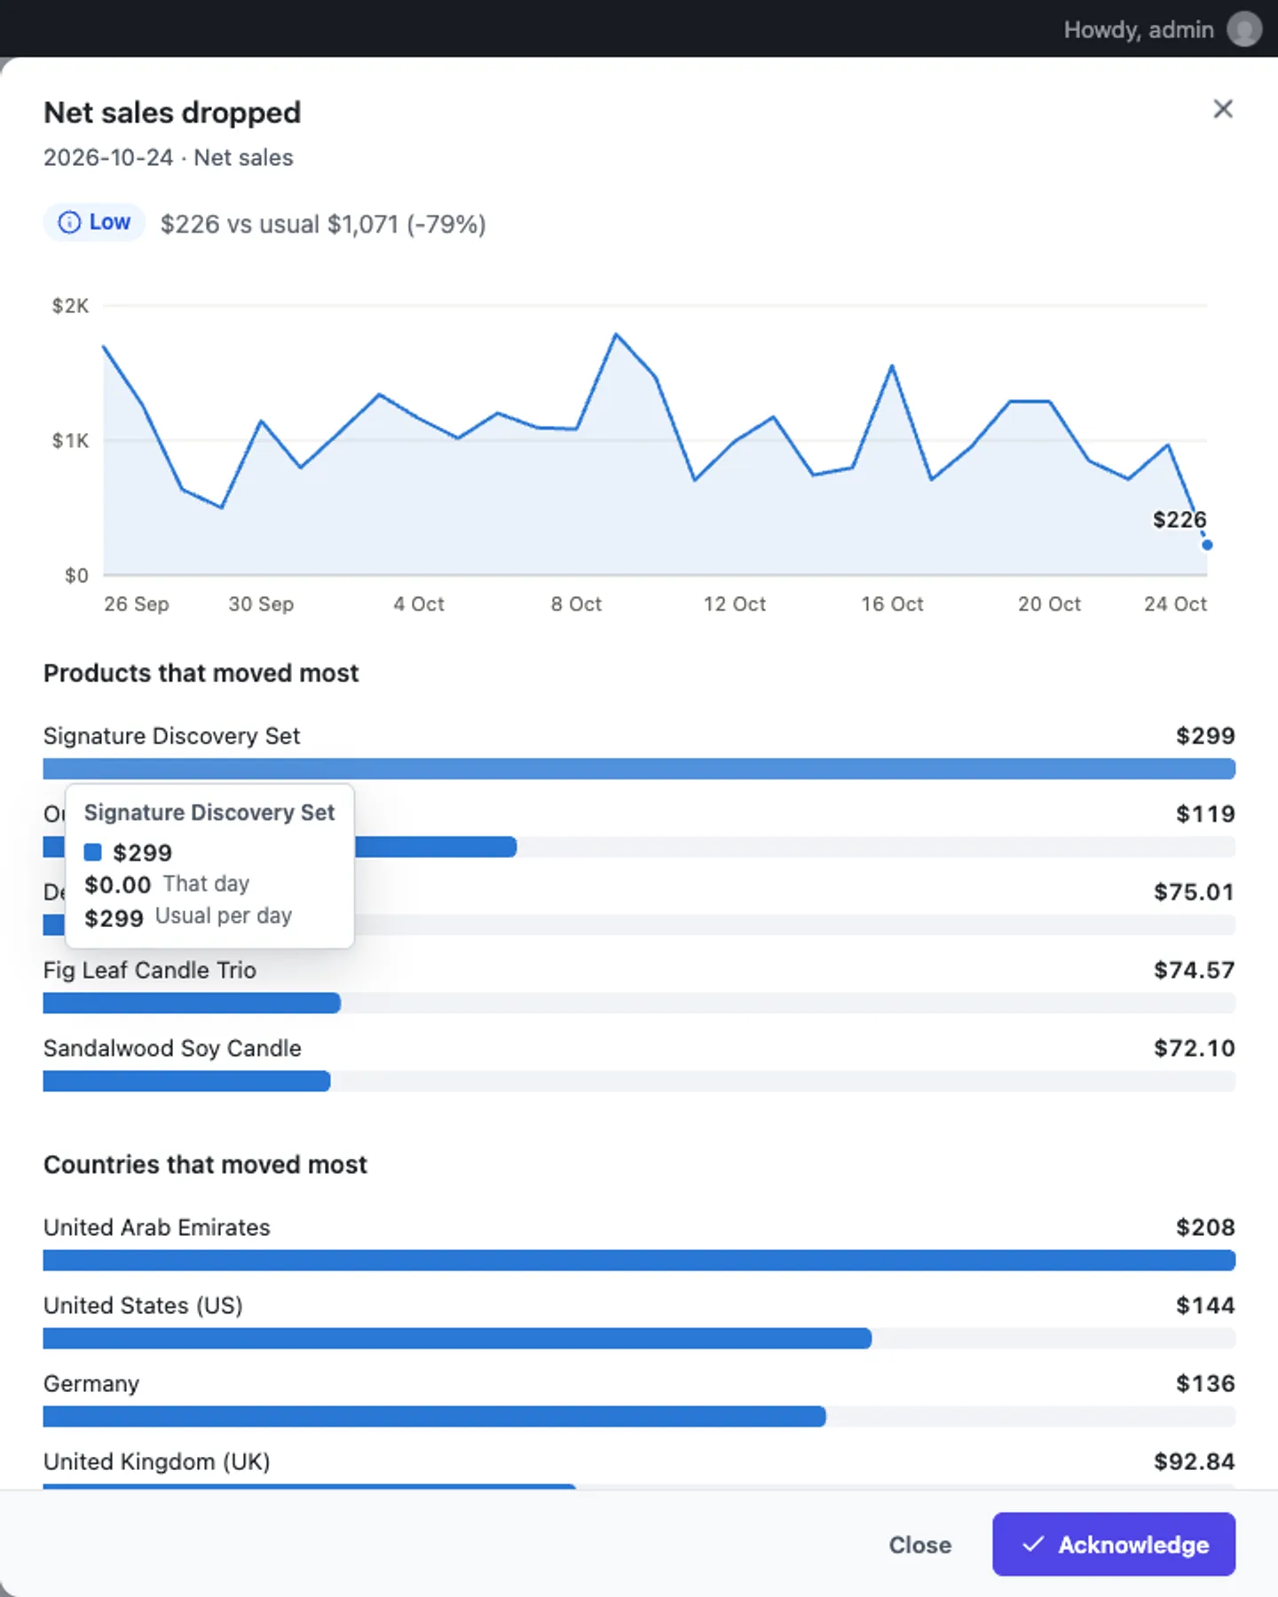Click the $119 product value

1205,814
